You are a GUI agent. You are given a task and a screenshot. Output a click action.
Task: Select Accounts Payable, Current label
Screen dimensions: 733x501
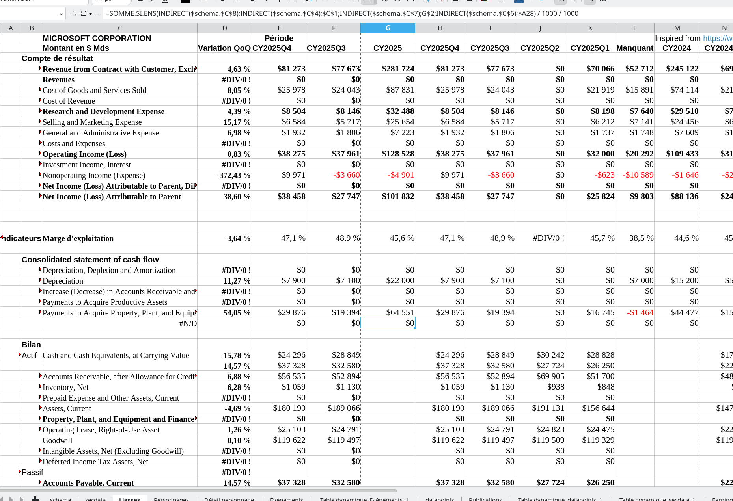88,483
